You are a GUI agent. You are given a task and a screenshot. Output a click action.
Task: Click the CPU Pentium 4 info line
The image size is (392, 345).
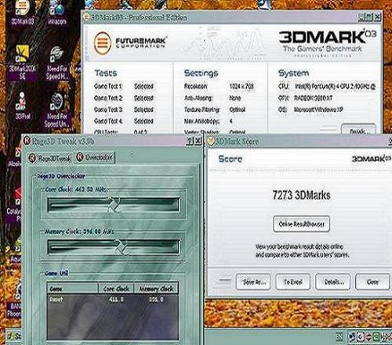327,86
